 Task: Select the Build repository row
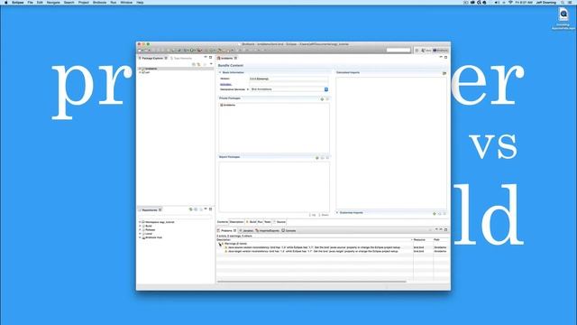tap(147, 226)
